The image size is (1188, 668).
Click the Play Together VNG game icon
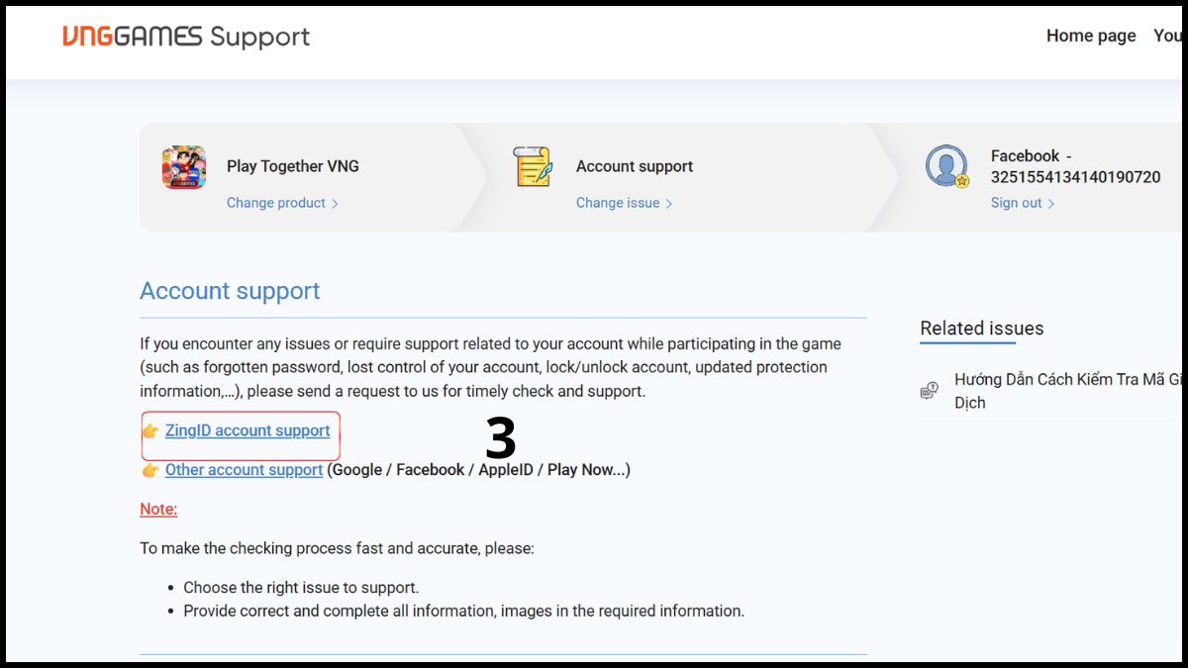184,167
